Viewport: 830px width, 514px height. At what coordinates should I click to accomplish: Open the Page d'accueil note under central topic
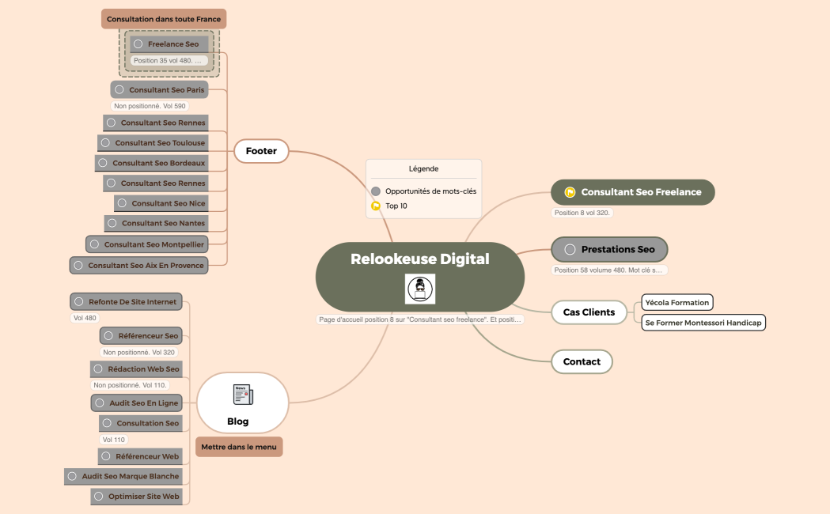click(419, 319)
